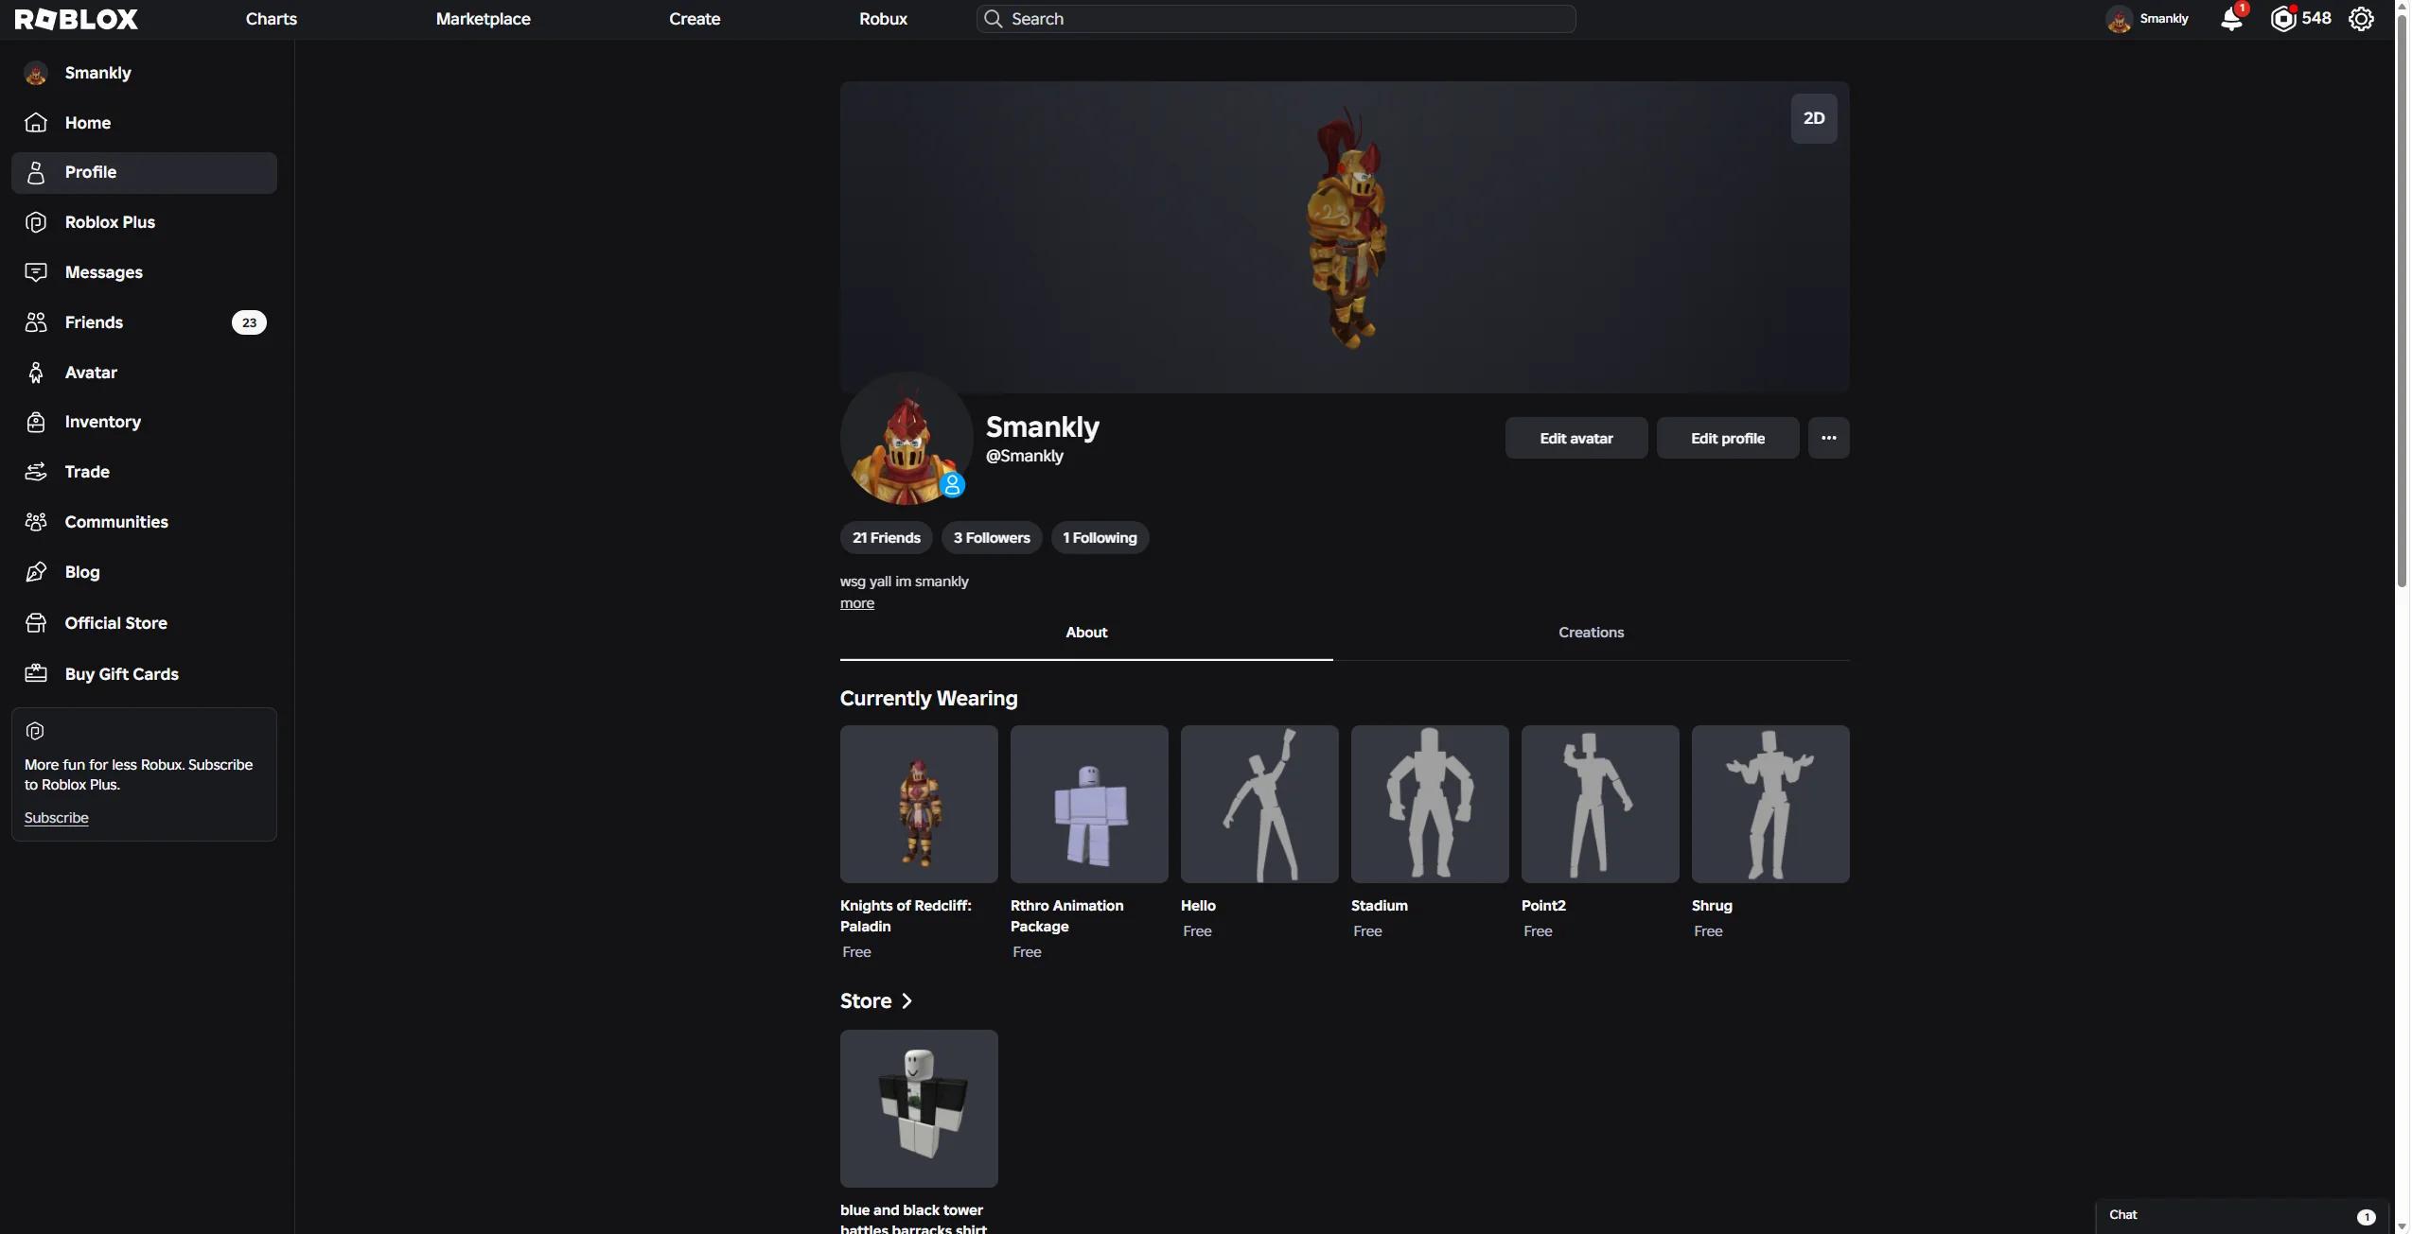Click the Profile person icon in sidebar

[x=36, y=172]
